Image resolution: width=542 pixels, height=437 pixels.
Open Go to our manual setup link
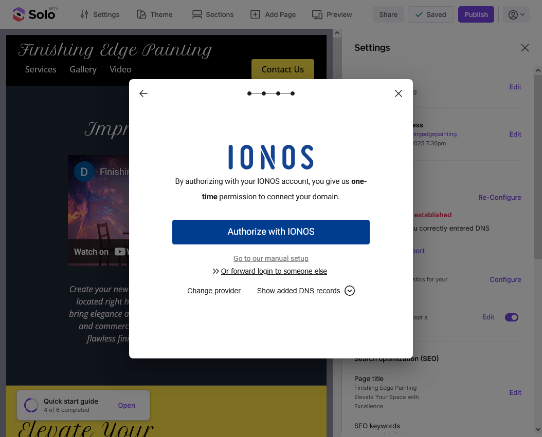pyautogui.click(x=271, y=258)
